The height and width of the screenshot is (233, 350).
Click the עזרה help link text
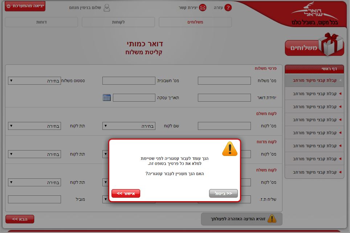[x=218, y=8]
